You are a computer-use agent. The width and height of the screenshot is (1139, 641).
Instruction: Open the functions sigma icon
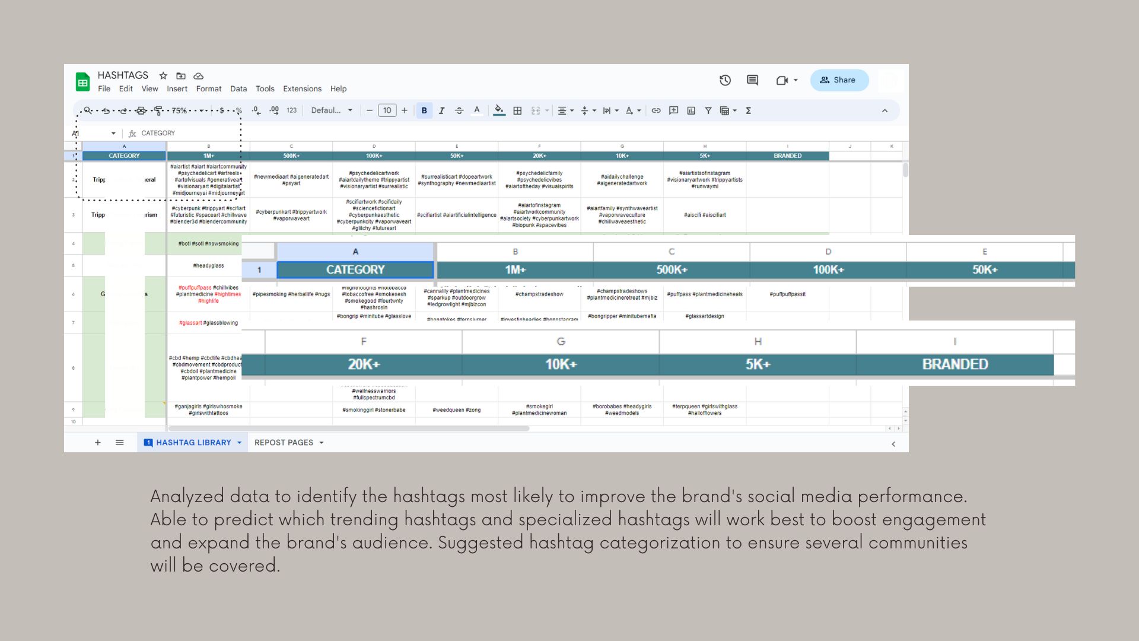749,110
